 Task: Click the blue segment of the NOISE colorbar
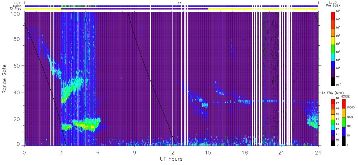(x=343, y=131)
